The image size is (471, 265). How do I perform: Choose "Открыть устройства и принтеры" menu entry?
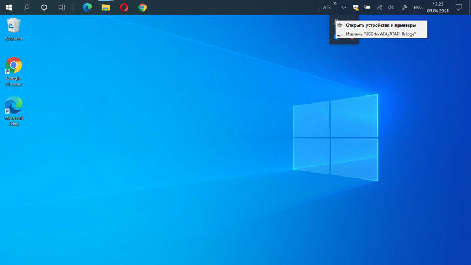(x=381, y=25)
